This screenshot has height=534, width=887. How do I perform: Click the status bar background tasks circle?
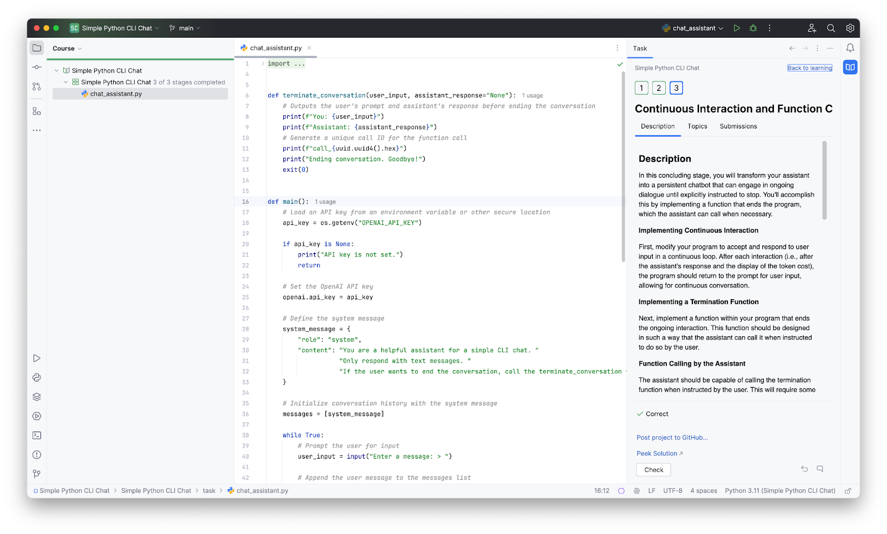(x=621, y=491)
